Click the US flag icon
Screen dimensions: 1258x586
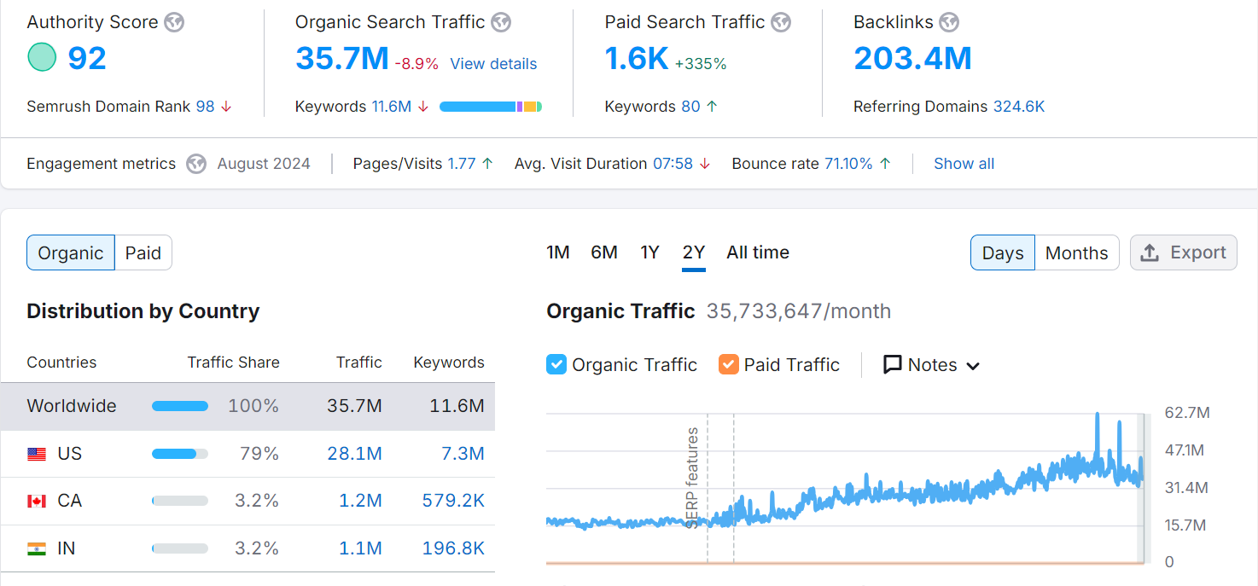click(37, 454)
